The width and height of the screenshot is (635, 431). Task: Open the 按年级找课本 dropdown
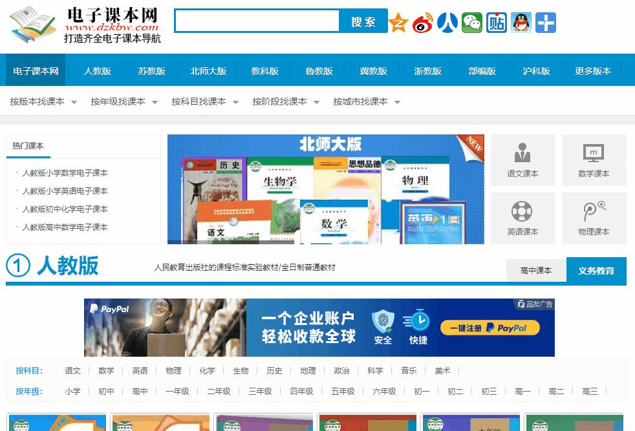pos(120,101)
